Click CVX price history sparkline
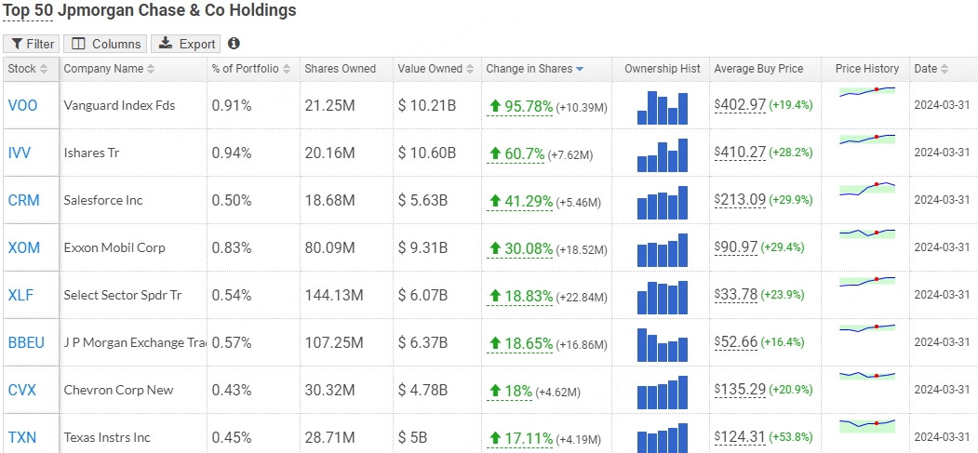Viewport: 978px width, 453px height. click(867, 375)
